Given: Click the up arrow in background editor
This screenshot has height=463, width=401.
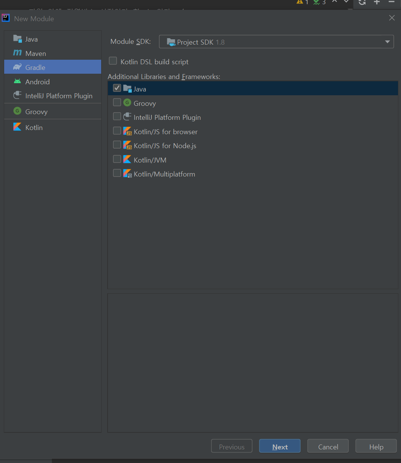Looking at the screenshot, I should [335, 2].
